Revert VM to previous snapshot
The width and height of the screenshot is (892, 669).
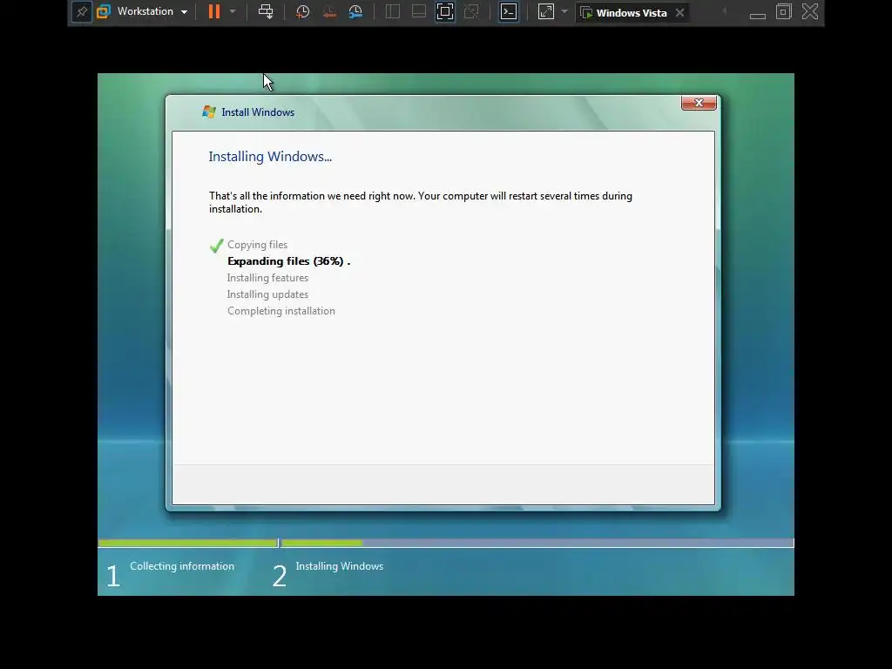[329, 11]
